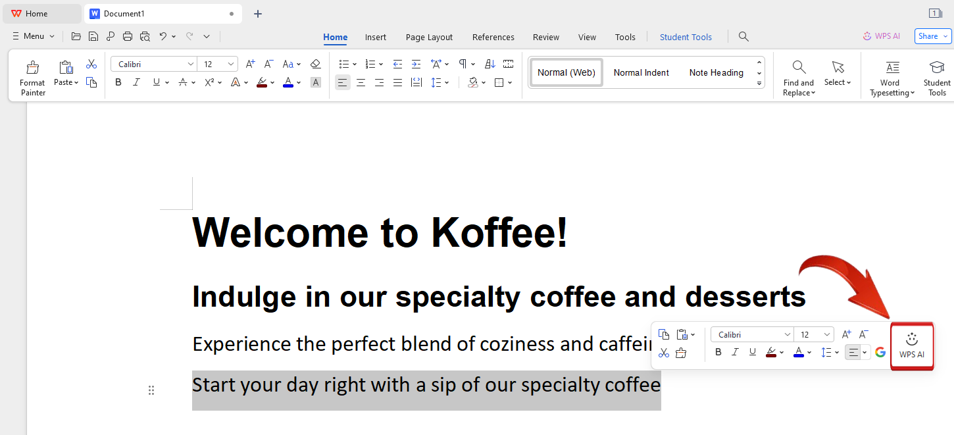Expand the Menu dropdown in top-left
The image size is (954, 435).
click(33, 36)
